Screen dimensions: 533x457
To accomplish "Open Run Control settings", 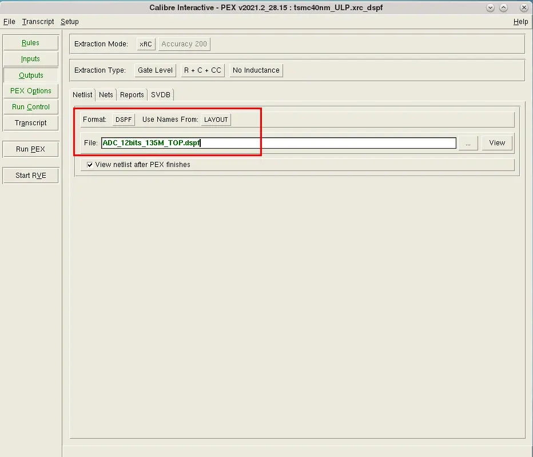I will click(30, 107).
